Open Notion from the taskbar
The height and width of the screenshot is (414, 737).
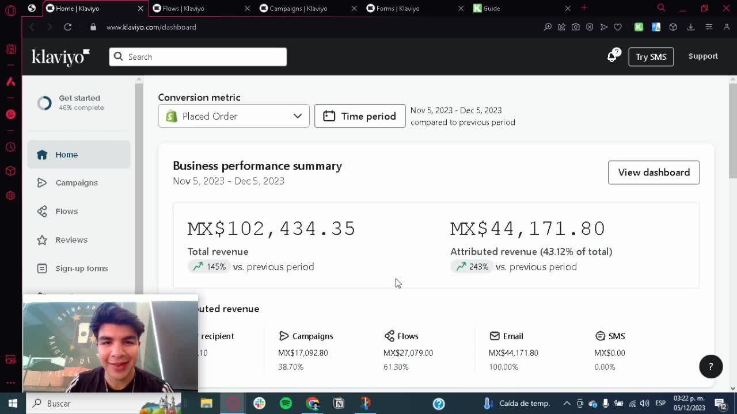339,403
